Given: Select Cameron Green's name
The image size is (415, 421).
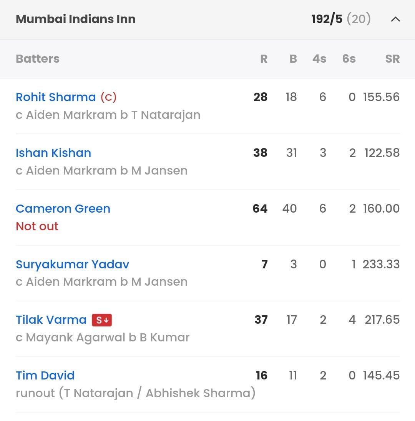Looking at the screenshot, I should [x=63, y=208].
